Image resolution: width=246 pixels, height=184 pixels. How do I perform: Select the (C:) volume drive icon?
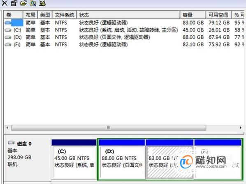click(8, 30)
